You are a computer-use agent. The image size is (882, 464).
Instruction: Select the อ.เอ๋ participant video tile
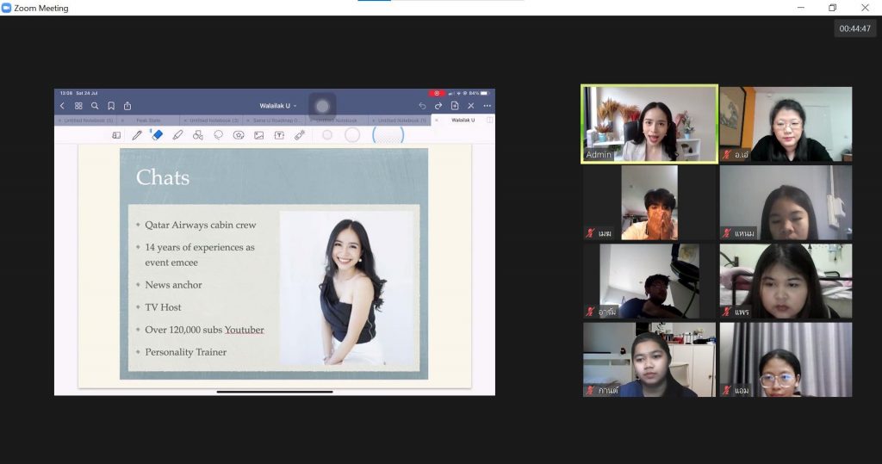786,124
